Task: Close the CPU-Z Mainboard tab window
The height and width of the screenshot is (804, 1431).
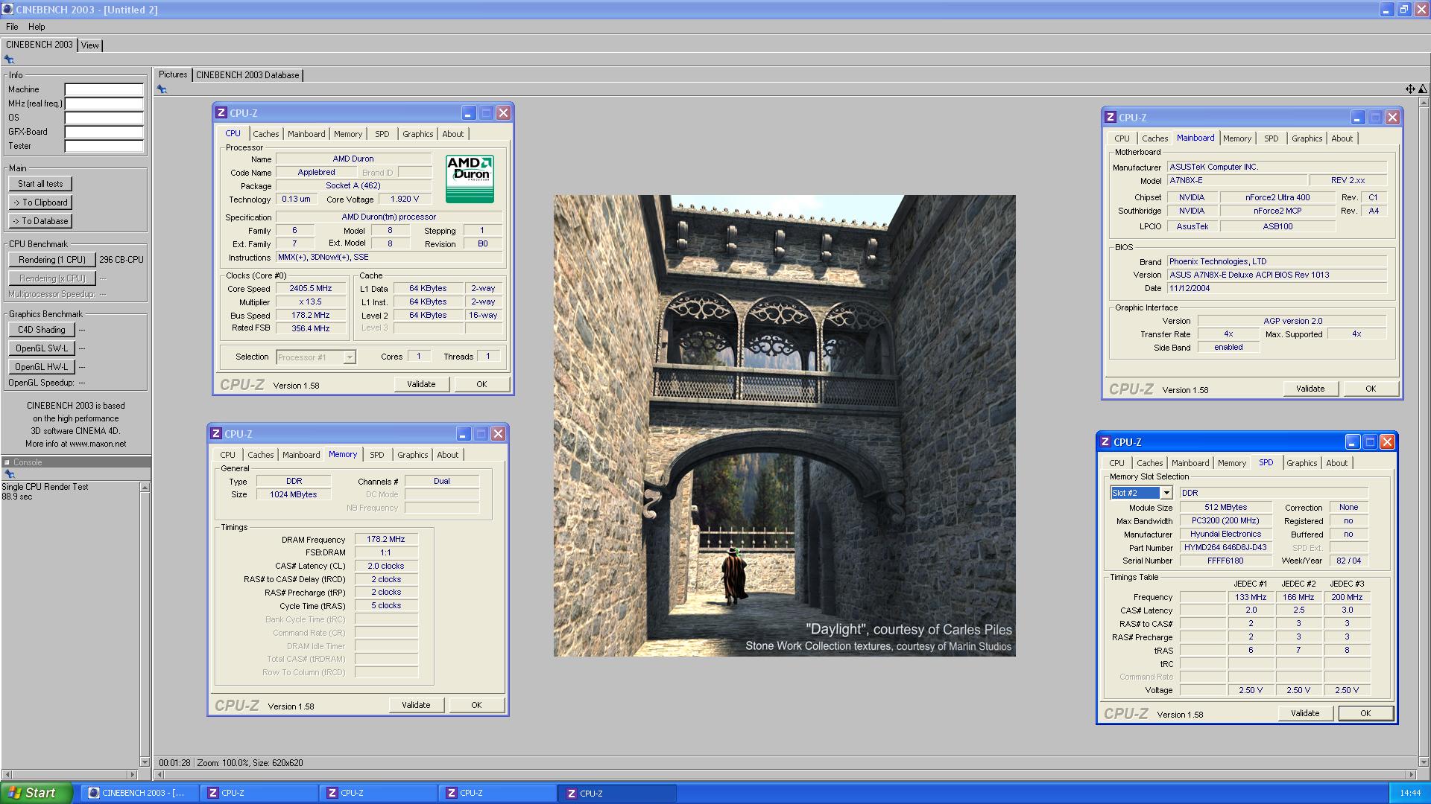Action: (x=1392, y=118)
